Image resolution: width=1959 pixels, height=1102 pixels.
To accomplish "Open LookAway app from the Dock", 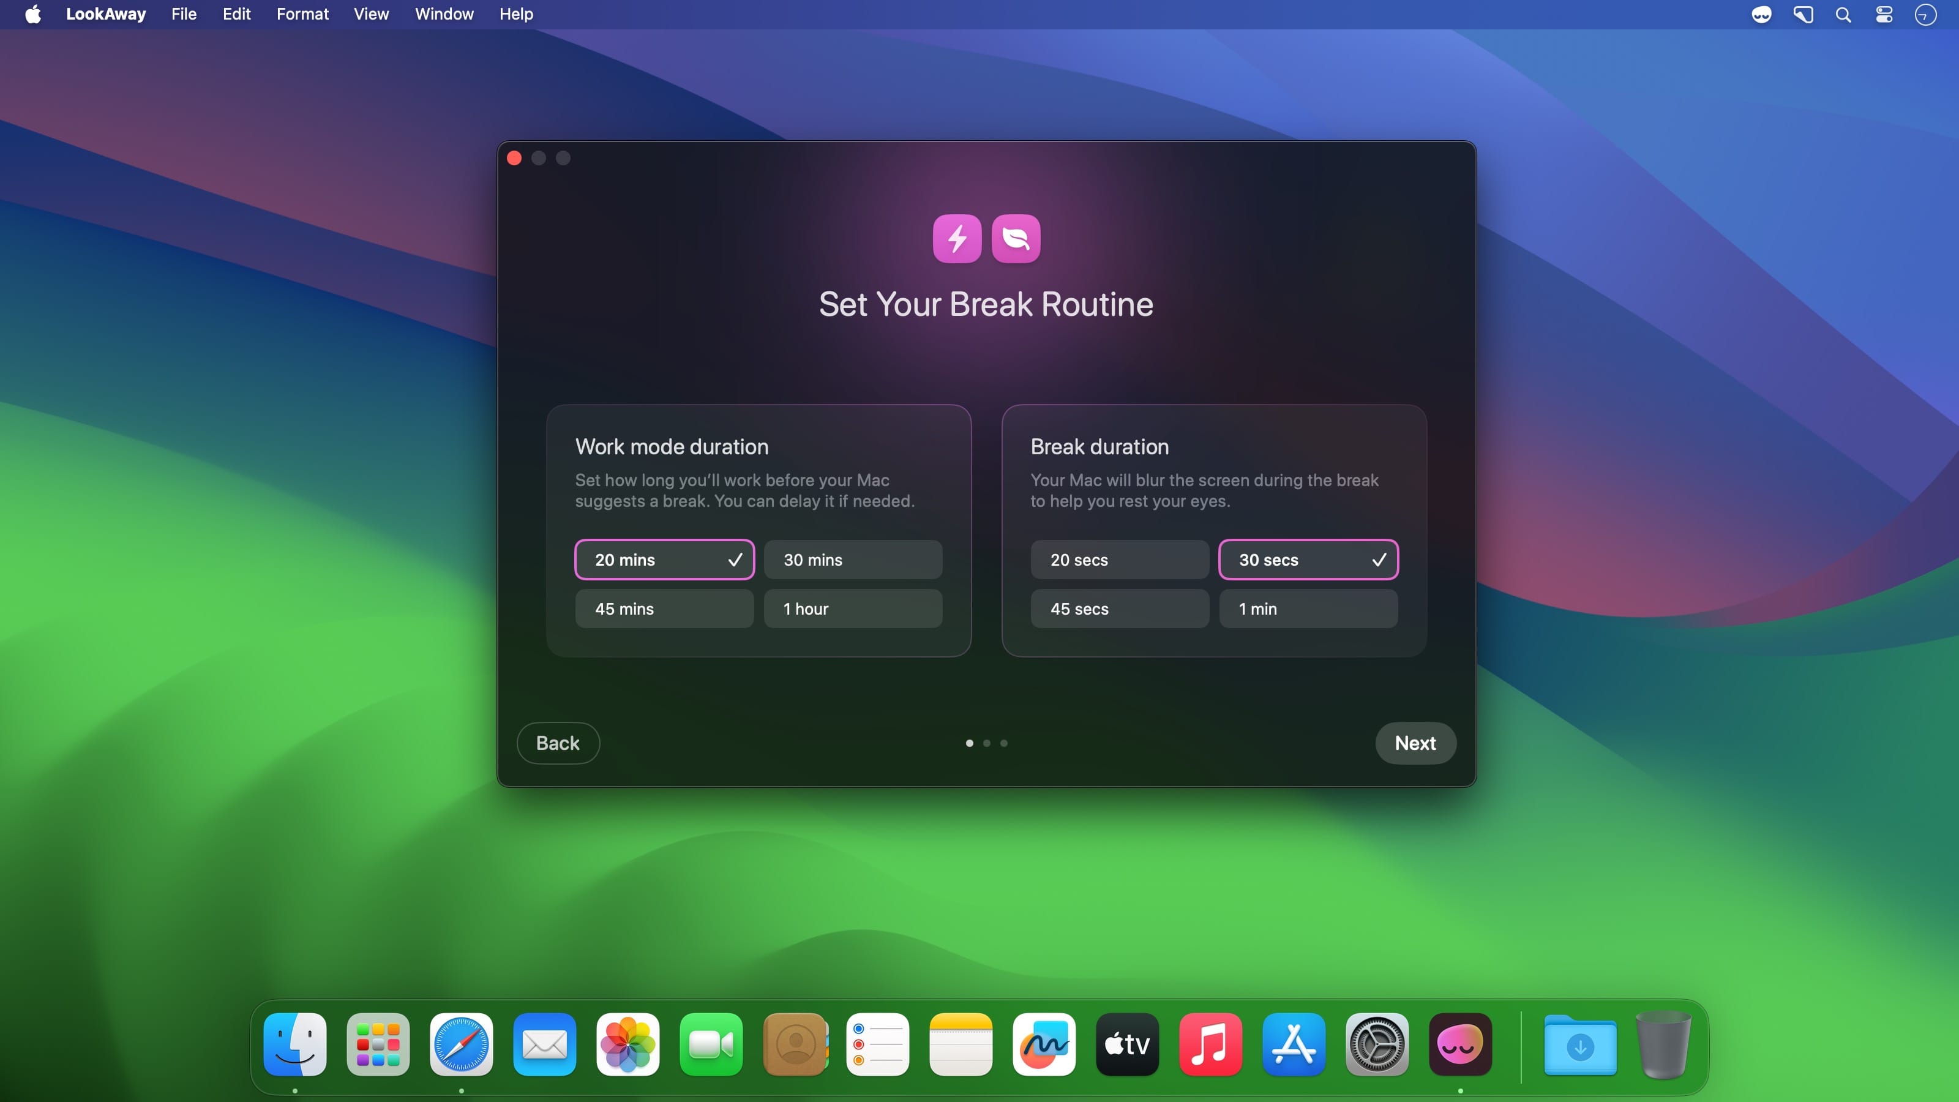I will pos(1459,1044).
